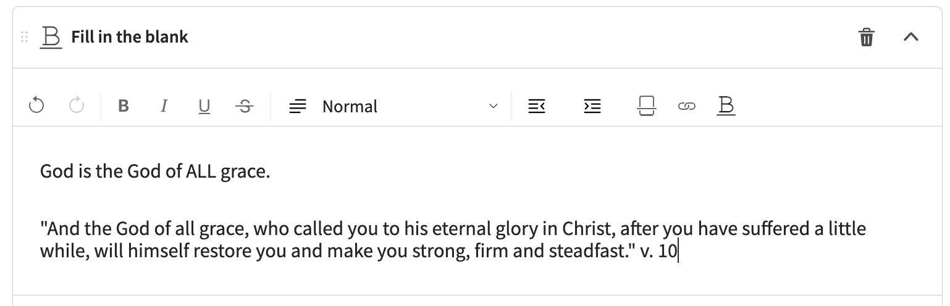
Task: Click the Redo arrow in the toolbar
Action: pyautogui.click(x=77, y=106)
